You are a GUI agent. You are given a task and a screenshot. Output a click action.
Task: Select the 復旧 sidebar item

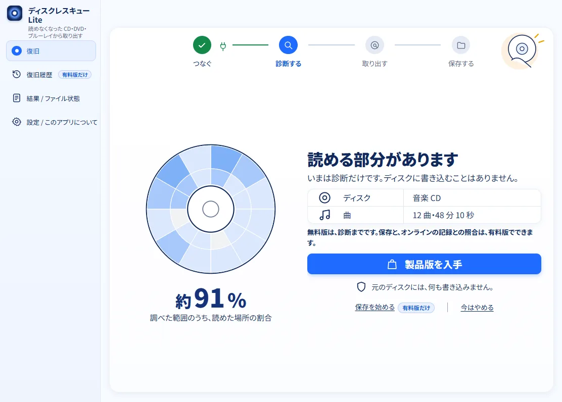point(51,51)
